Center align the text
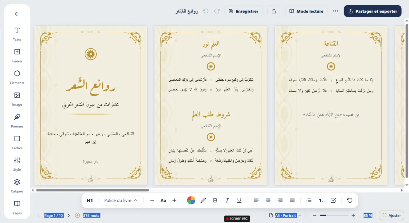The width and height of the screenshot is (409, 223). click(268, 200)
